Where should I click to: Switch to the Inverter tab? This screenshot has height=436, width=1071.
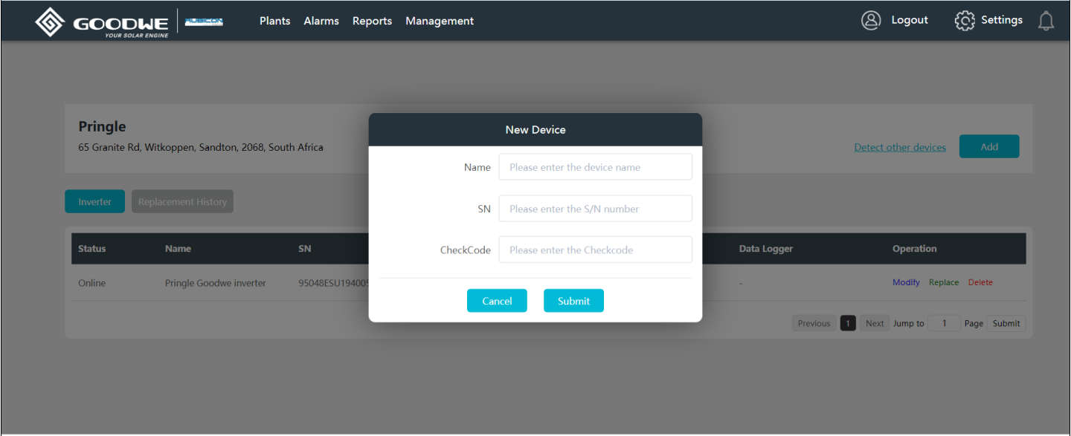click(x=94, y=202)
